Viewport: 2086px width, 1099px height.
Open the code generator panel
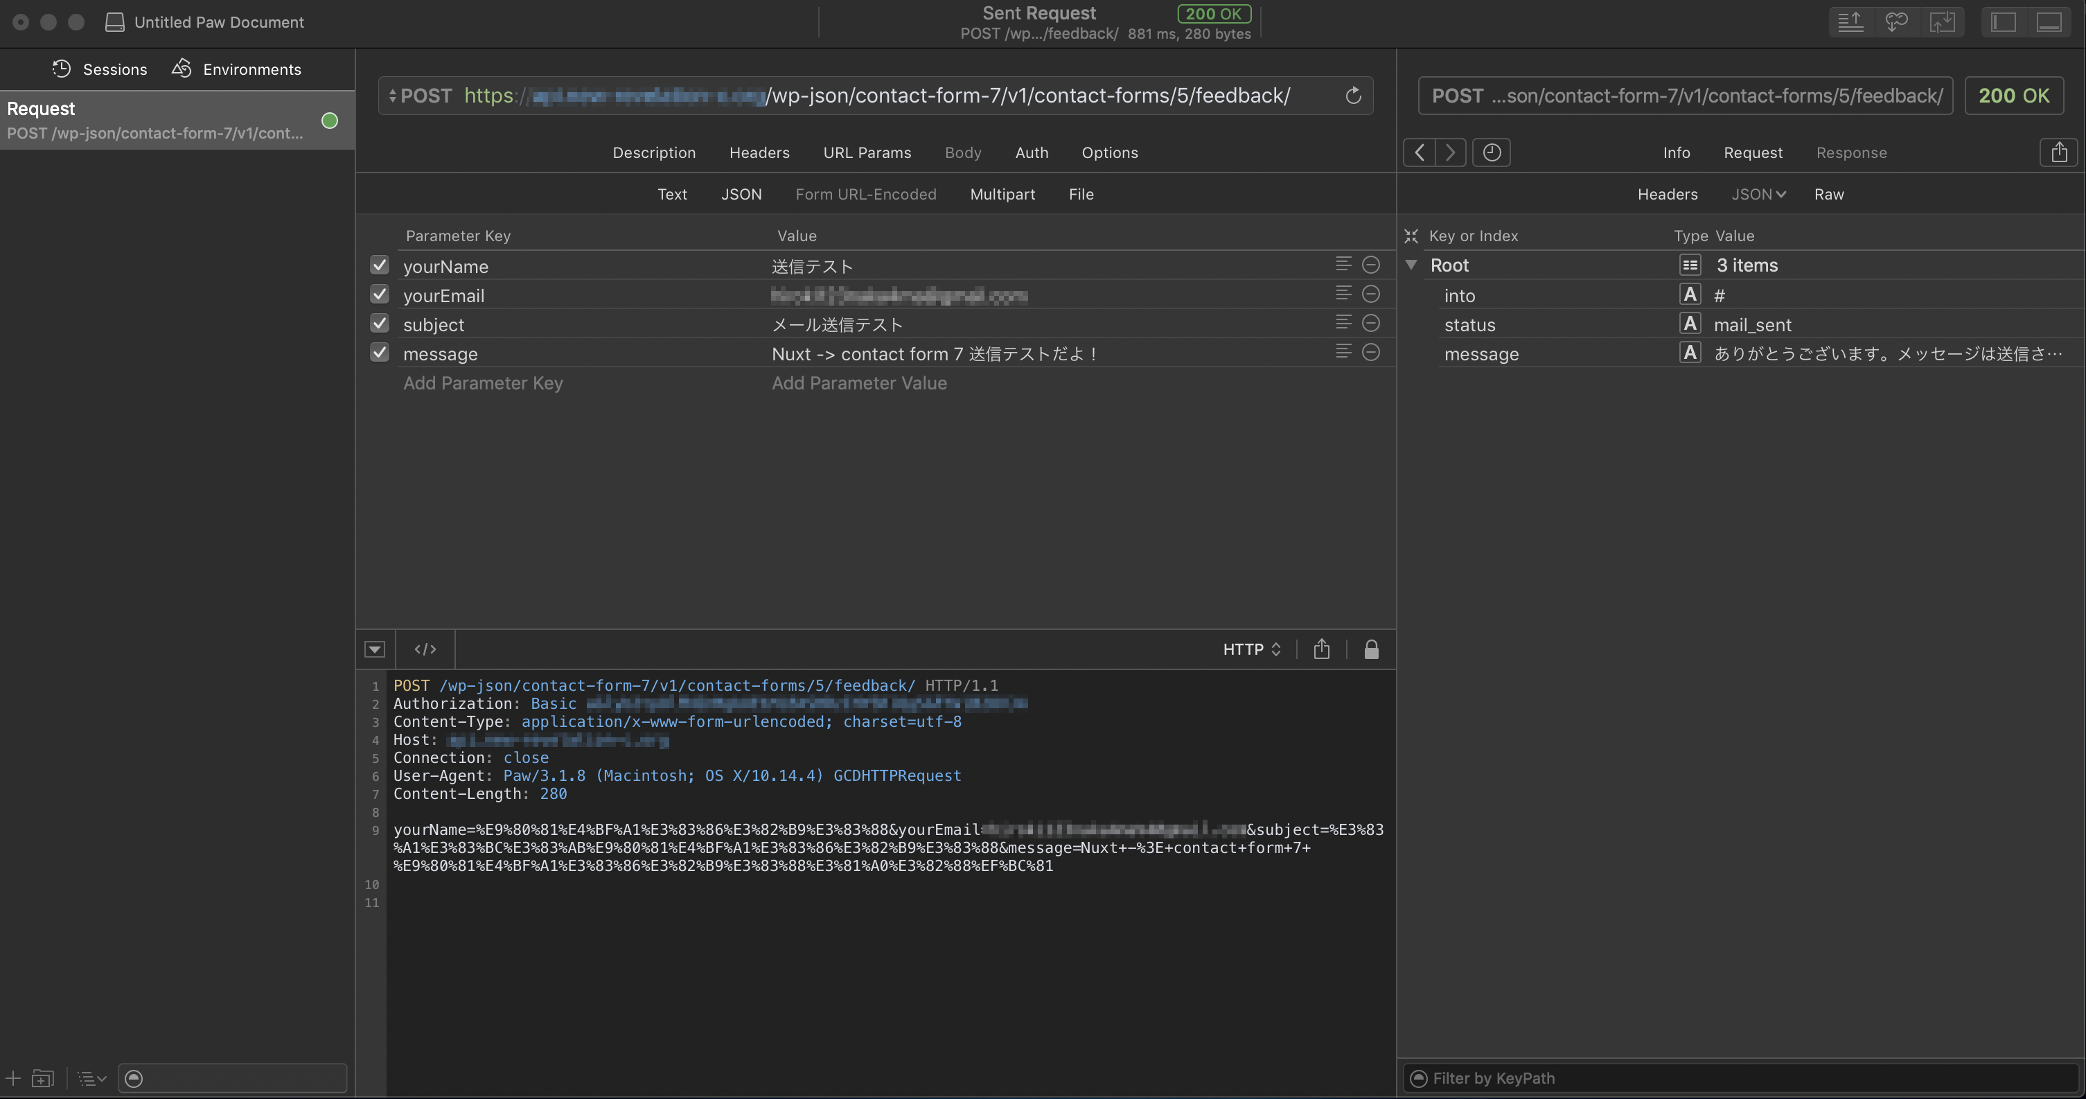coord(424,649)
